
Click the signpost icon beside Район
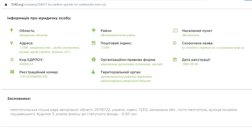[94, 31]
